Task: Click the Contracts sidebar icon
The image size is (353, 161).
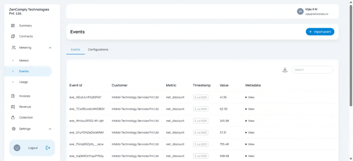Action: point(13,36)
